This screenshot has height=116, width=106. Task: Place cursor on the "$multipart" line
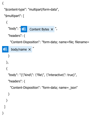[14, 16]
